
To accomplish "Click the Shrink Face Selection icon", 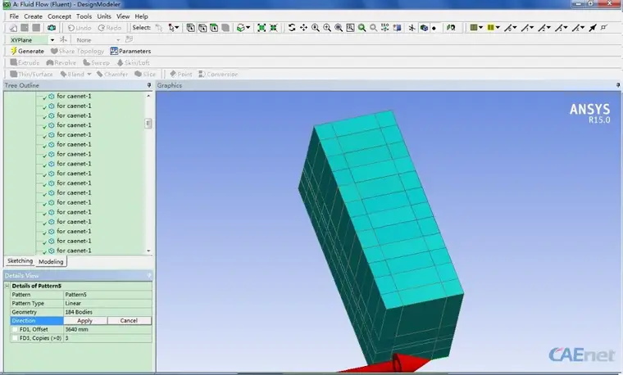I will tap(273, 28).
